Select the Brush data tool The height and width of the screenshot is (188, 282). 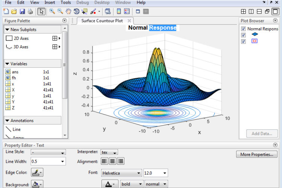93,12
